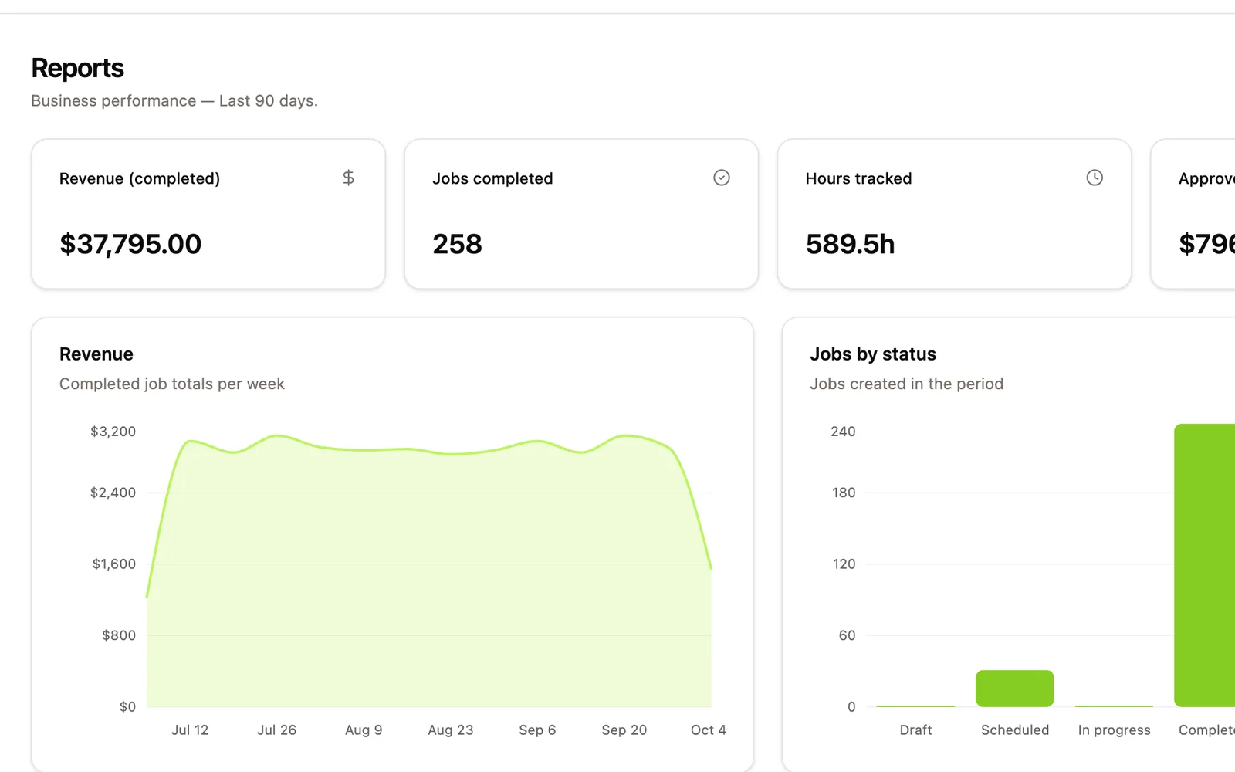Click the tall Completed bar in Jobs by status

click(1205, 565)
